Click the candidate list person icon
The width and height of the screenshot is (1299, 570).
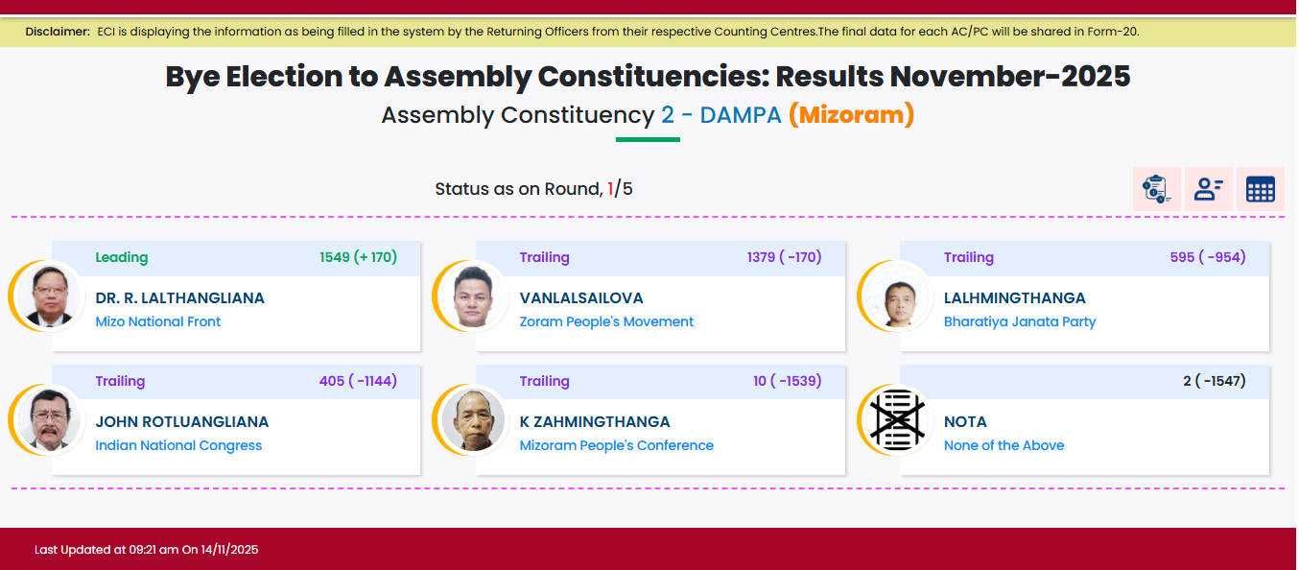(1208, 189)
